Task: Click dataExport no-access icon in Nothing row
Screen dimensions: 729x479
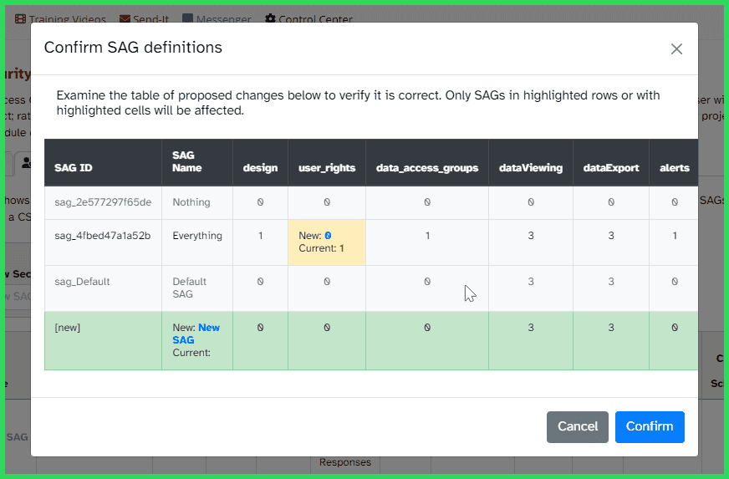Action: pyautogui.click(x=611, y=202)
